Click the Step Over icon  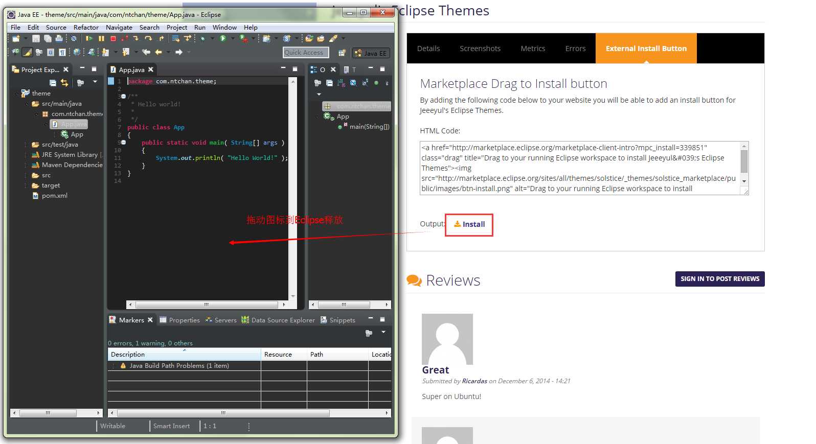click(148, 38)
